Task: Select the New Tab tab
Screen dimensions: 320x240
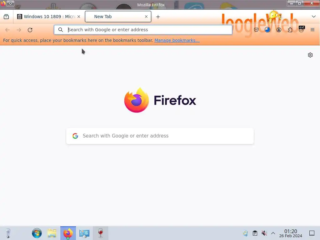Action: [x=118, y=17]
